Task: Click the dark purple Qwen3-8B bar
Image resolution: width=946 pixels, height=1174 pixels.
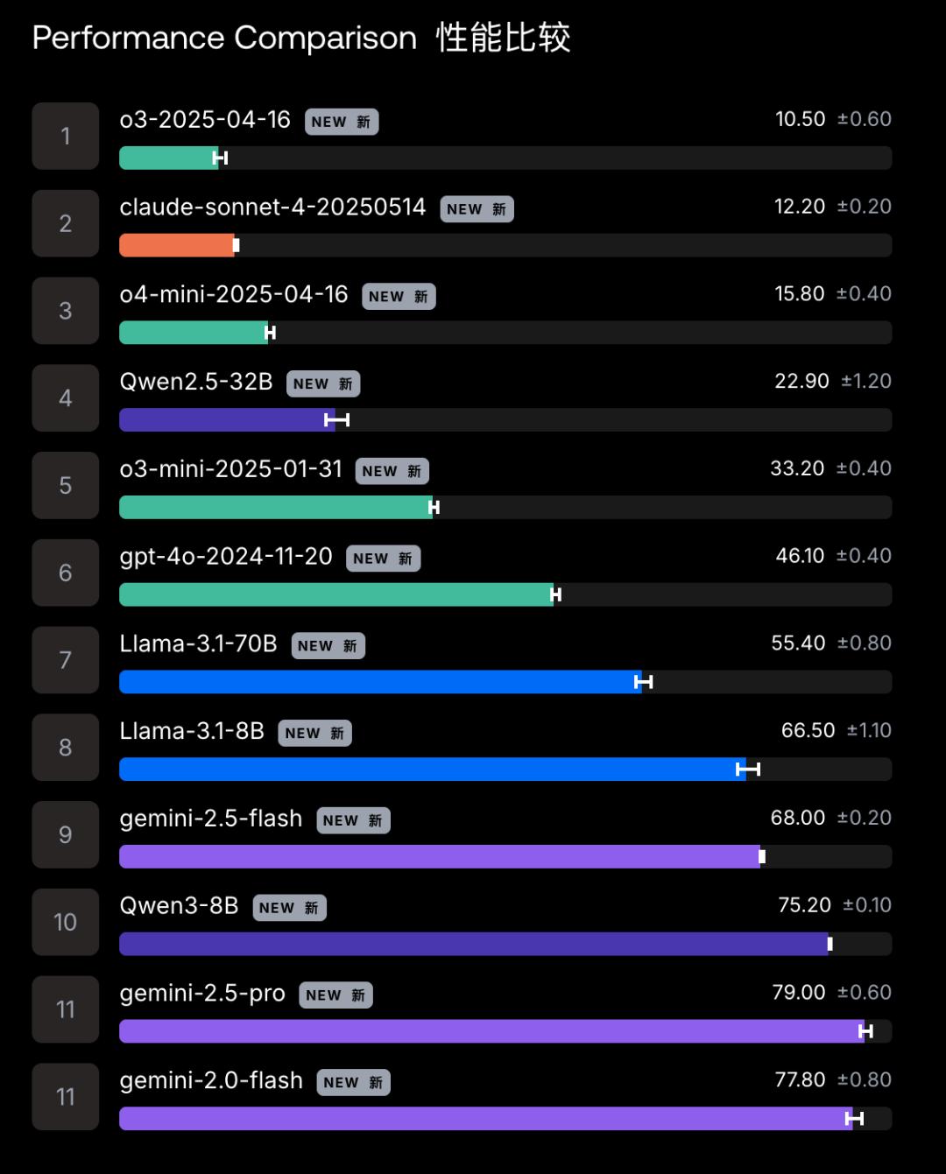Action: click(x=473, y=944)
